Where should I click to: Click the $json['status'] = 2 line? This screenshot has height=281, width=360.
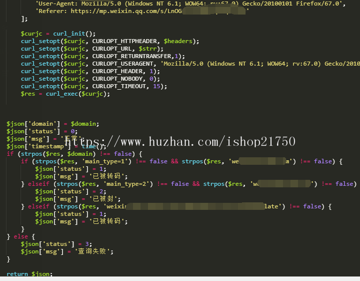(x=70, y=191)
